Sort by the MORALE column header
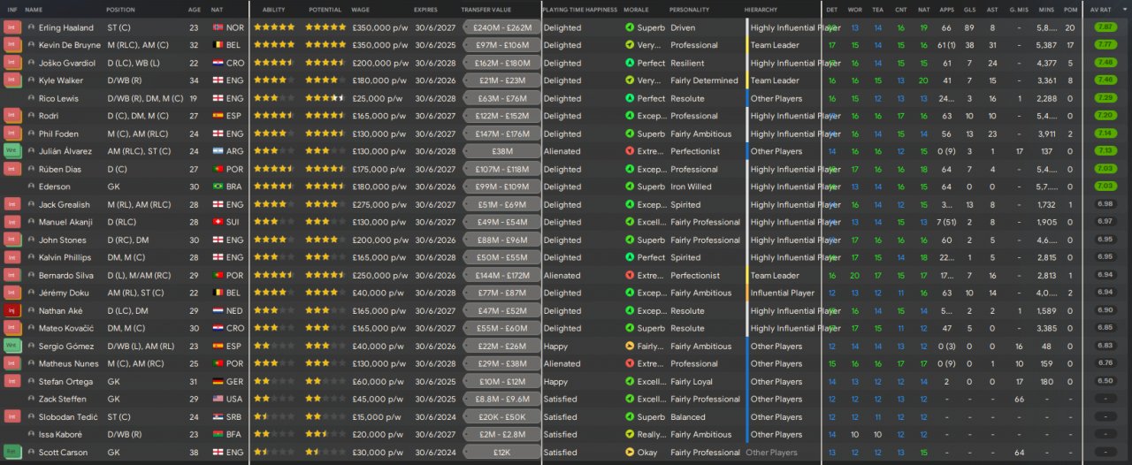Screen dimensions: 1132x465 click(636, 9)
